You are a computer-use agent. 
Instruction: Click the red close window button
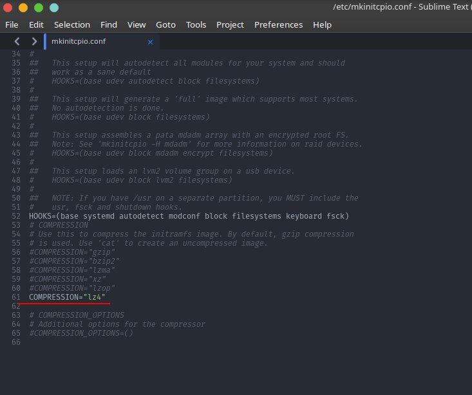pyautogui.click(x=8, y=8)
